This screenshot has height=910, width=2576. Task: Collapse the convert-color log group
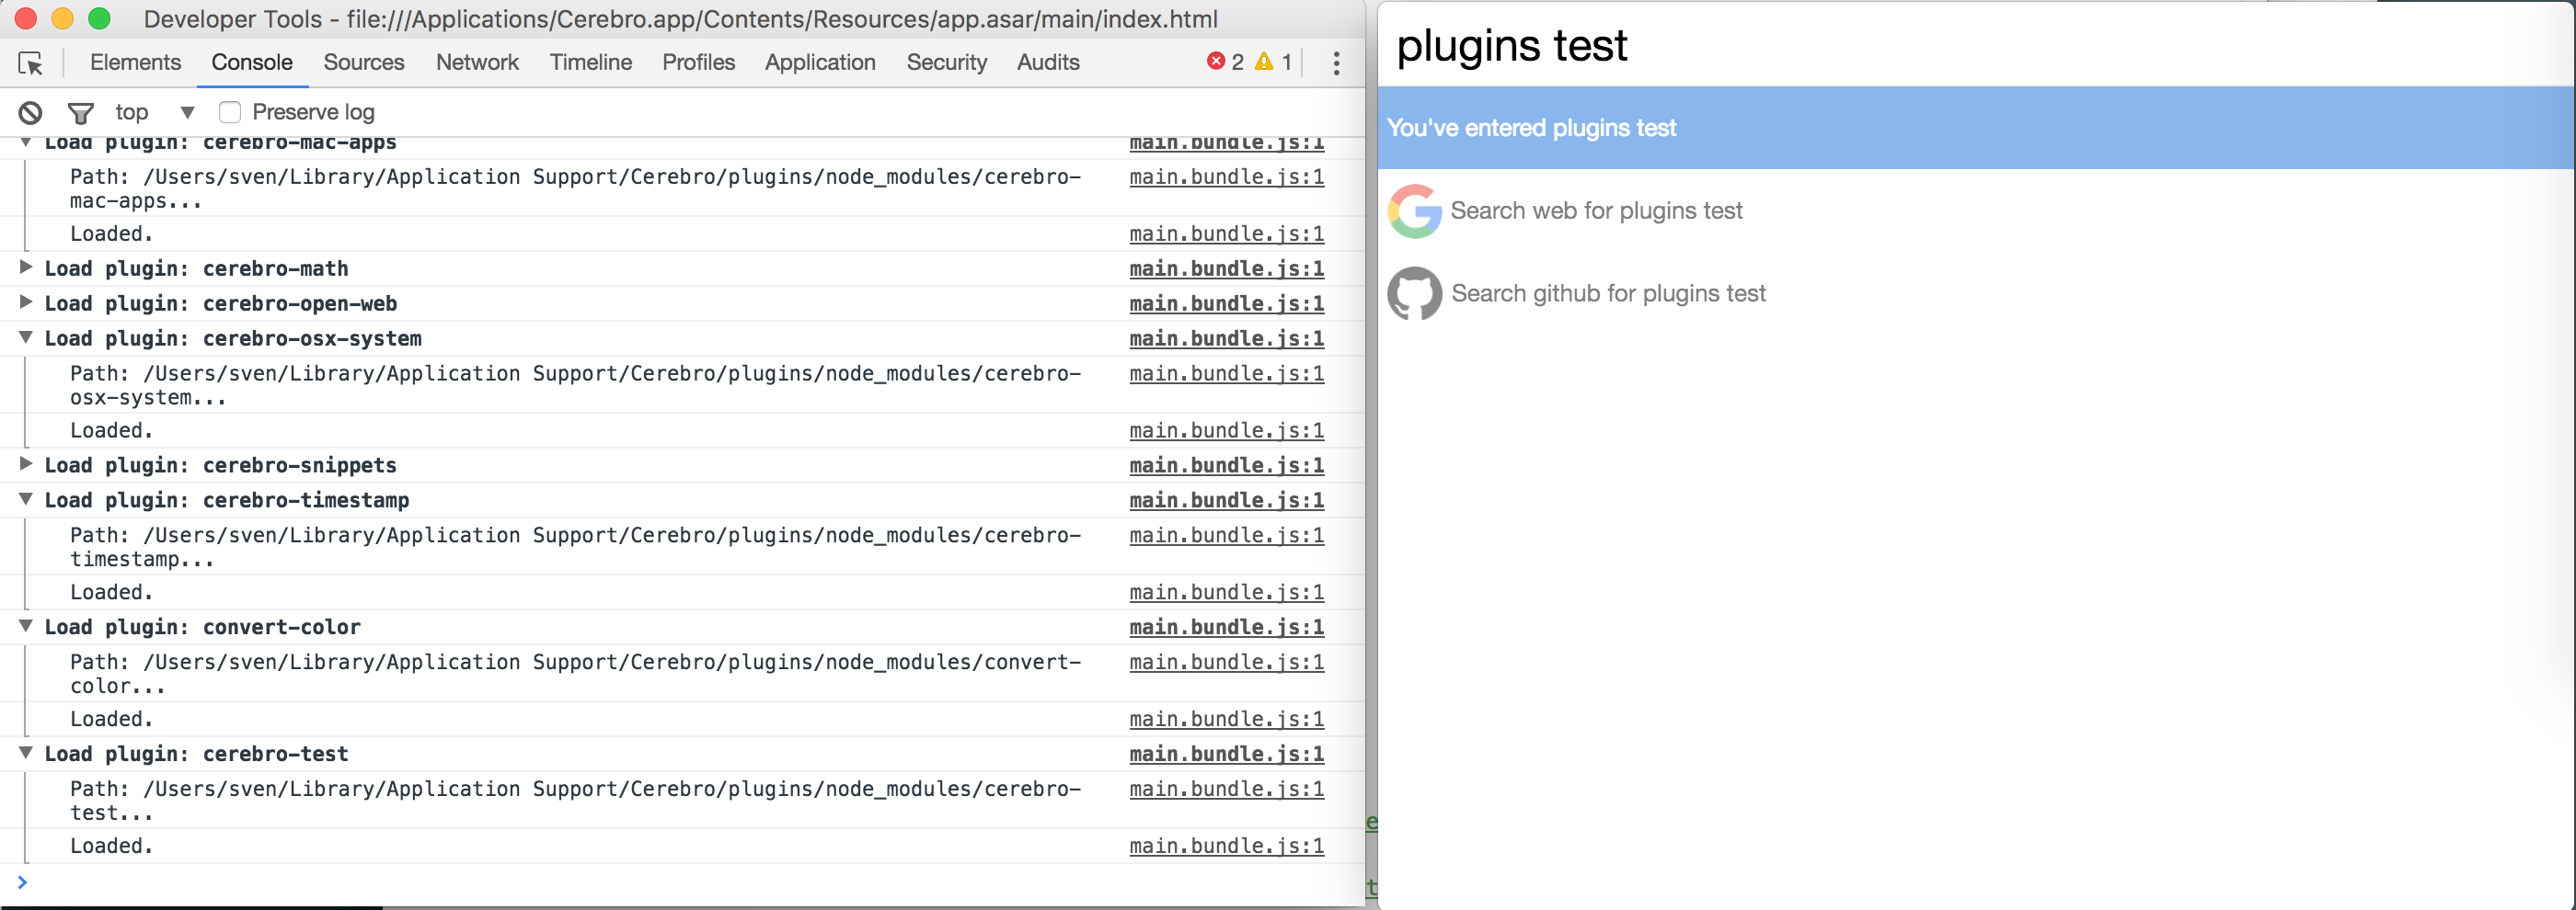point(26,626)
